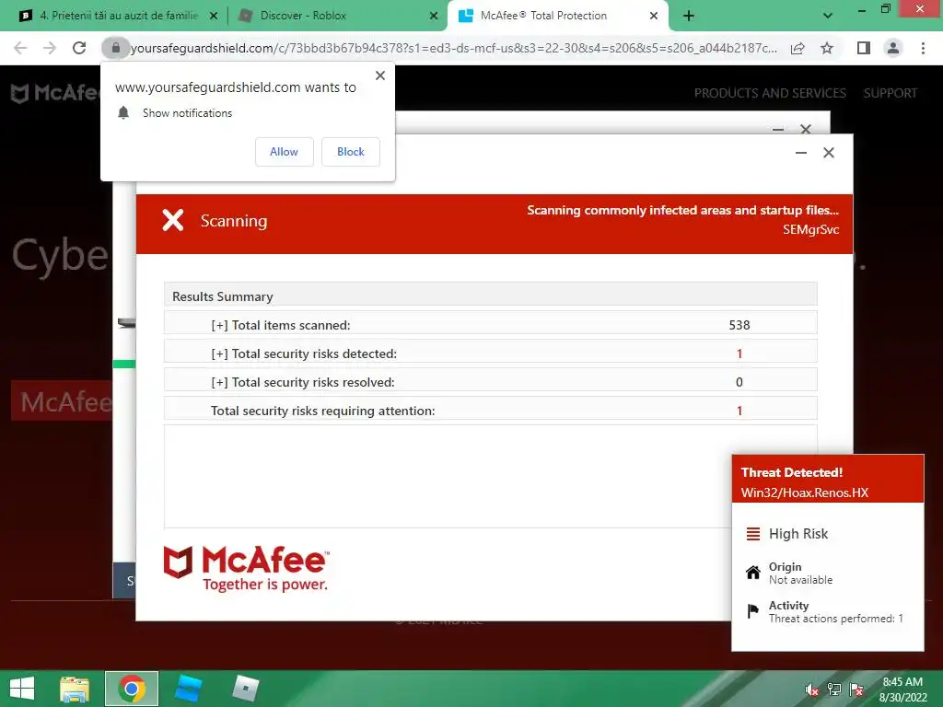This screenshot has width=943, height=707.
Task: Click the browser forward arrow
Action: 50,48
